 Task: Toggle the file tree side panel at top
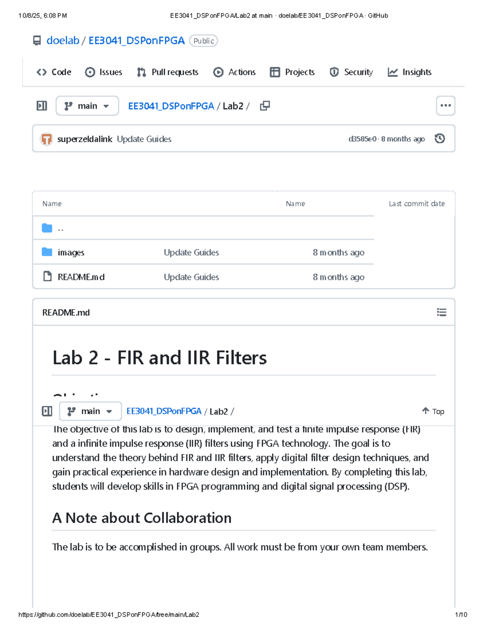(42, 106)
